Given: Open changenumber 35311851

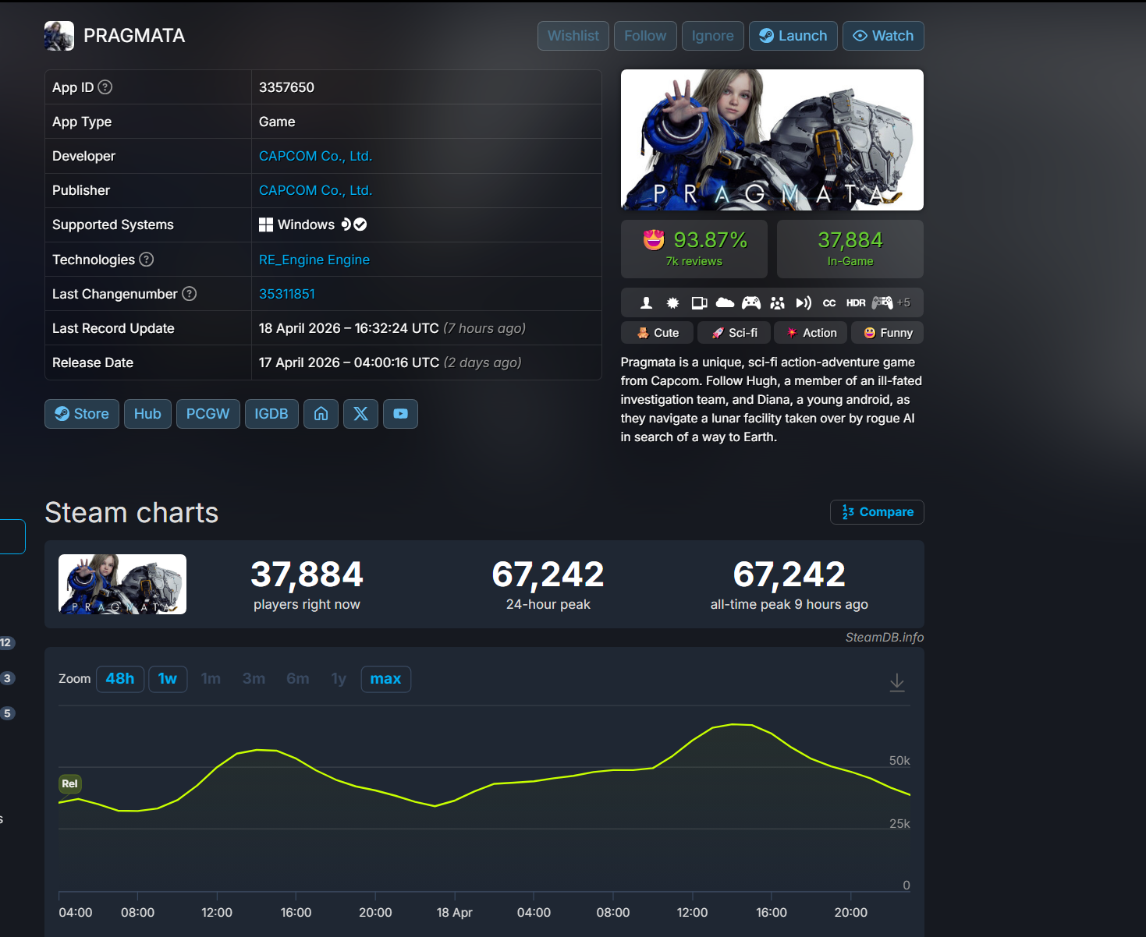Looking at the screenshot, I should (x=287, y=294).
